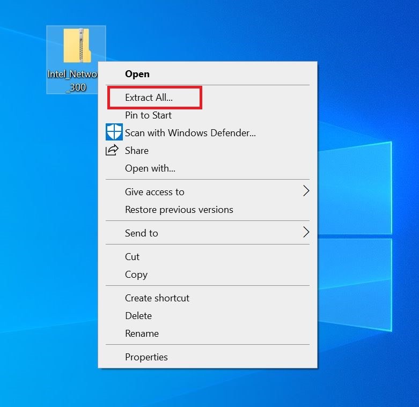Click the chevron beside Give access to
Viewport: 419px width, 407px height.
[x=306, y=191]
